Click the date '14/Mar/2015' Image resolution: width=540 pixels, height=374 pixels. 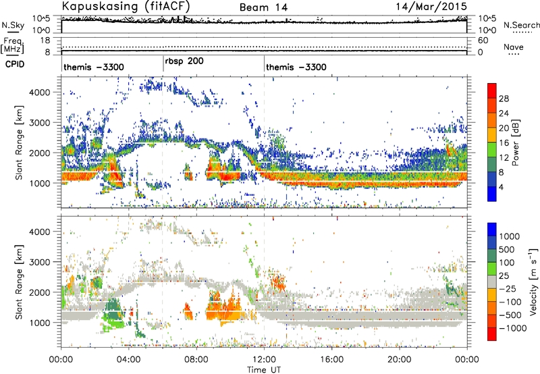[431, 6]
